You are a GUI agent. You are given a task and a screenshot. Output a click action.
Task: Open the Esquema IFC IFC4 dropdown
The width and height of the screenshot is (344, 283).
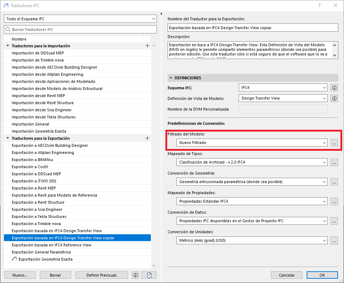tap(283, 88)
